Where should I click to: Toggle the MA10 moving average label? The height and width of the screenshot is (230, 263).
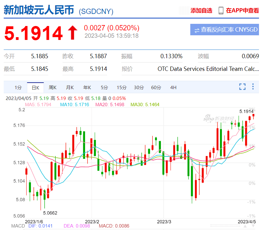[x=74, y=105]
